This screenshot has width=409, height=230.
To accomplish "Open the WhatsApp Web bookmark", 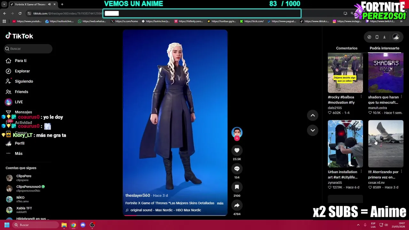I will pyautogui.click(x=92, y=21).
